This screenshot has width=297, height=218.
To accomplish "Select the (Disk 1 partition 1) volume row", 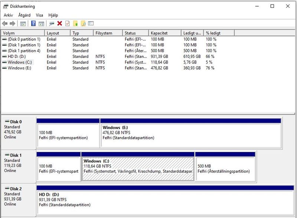I will click(x=118, y=45).
